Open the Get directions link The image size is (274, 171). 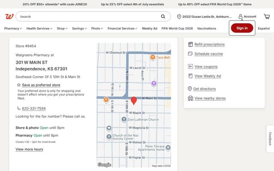click(x=205, y=89)
